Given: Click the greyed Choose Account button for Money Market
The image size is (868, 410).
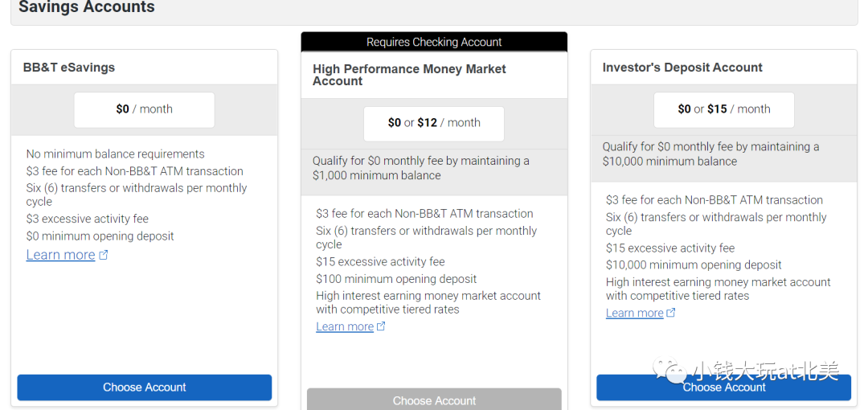Looking at the screenshot, I should (x=434, y=400).
